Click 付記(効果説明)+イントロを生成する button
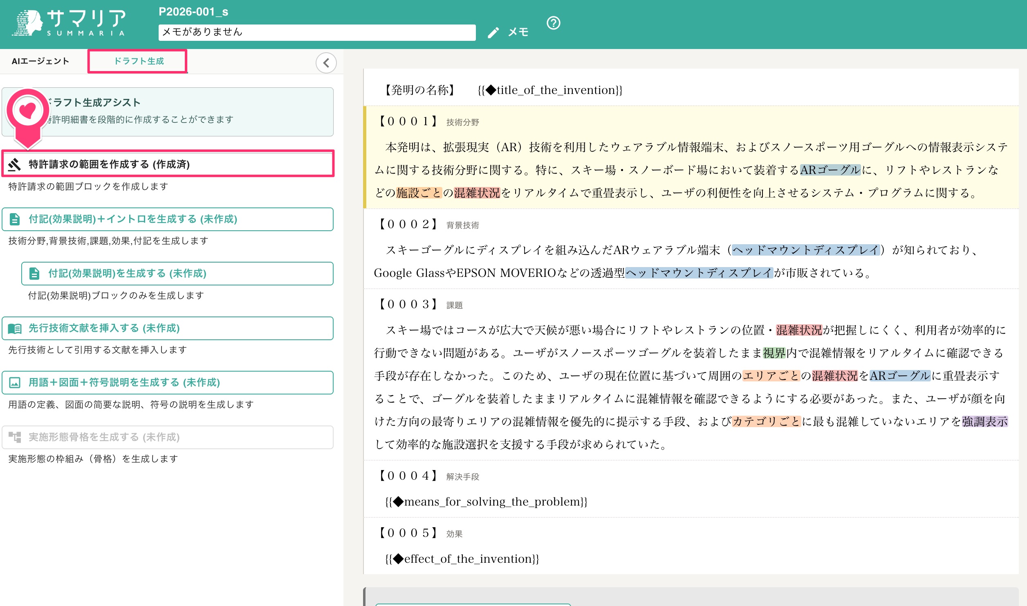Viewport: 1027px width, 606px height. click(168, 219)
